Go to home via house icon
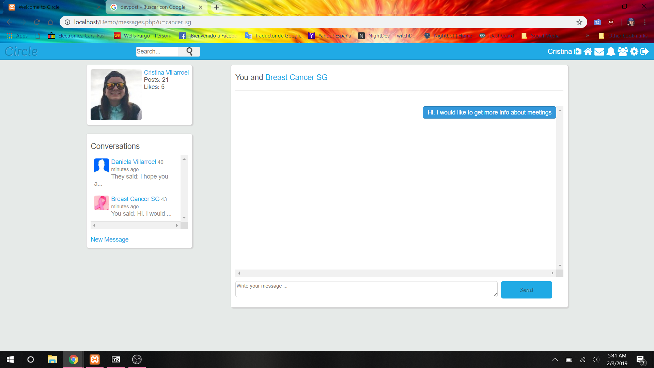The height and width of the screenshot is (368, 654). [x=588, y=51]
